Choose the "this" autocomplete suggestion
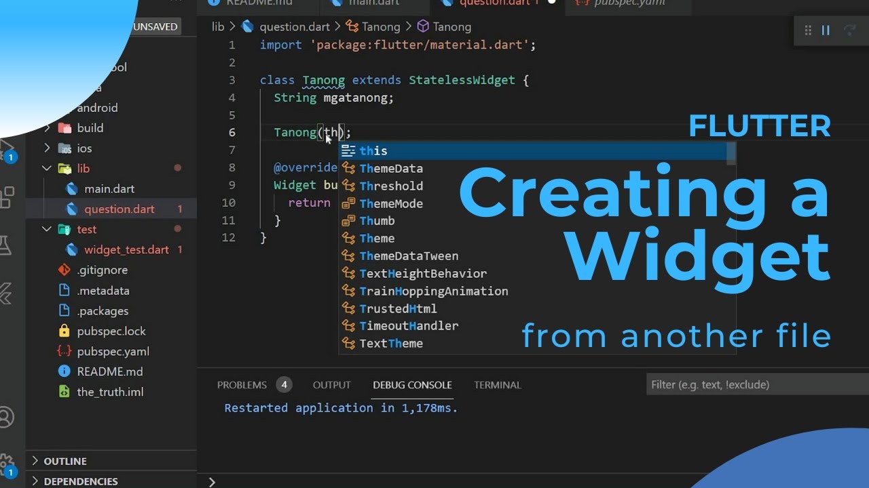 pyautogui.click(x=532, y=151)
